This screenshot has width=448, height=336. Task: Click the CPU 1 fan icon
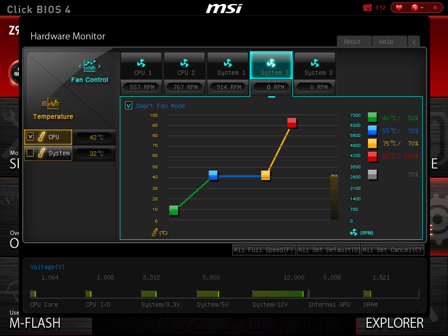pos(141,63)
